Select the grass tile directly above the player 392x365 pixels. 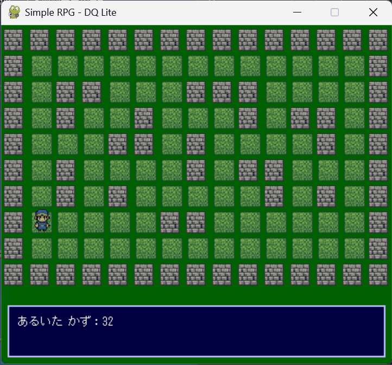41,196
